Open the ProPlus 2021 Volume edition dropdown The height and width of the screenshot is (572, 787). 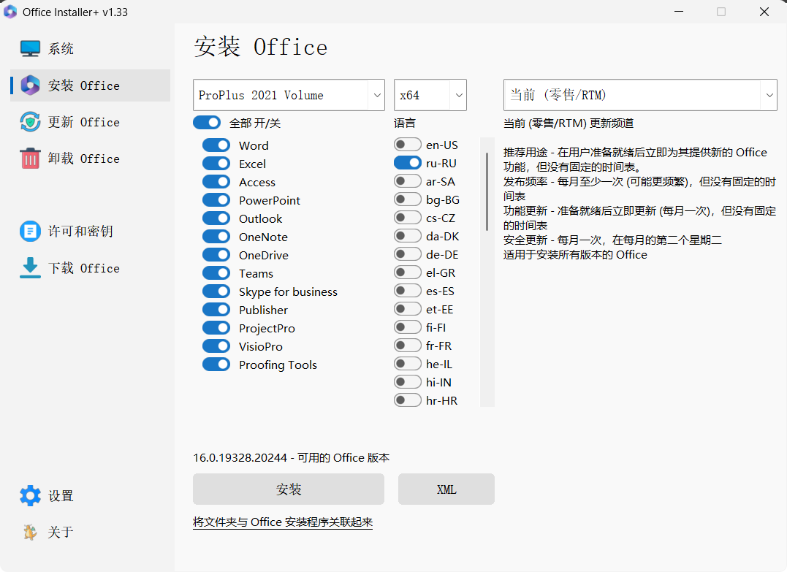pos(289,95)
